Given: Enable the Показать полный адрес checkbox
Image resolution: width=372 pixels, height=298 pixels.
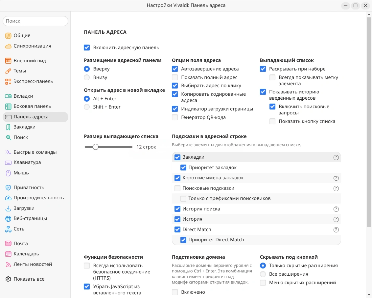Looking at the screenshot, I should point(175,78).
